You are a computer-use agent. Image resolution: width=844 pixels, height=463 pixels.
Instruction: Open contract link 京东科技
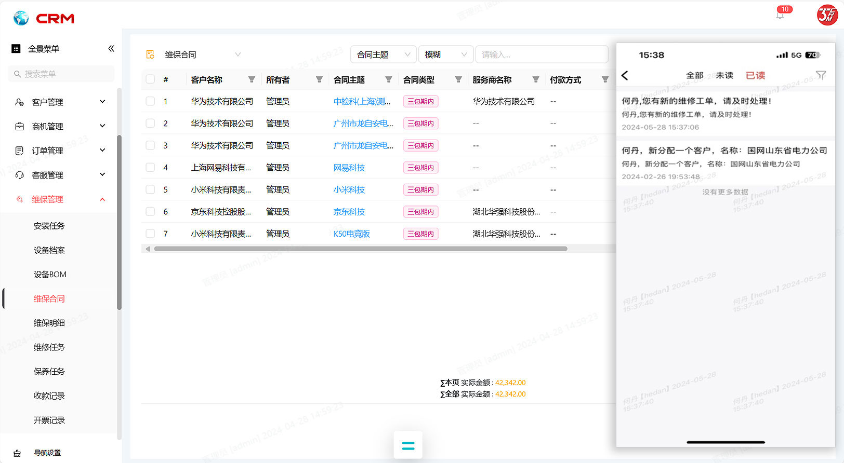click(349, 211)
